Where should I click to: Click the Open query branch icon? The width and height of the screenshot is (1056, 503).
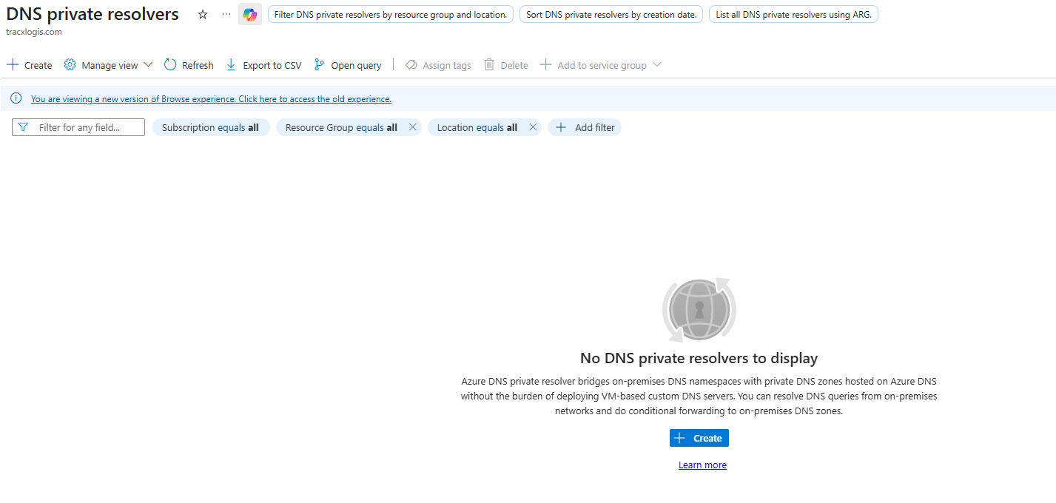[319, 65]
